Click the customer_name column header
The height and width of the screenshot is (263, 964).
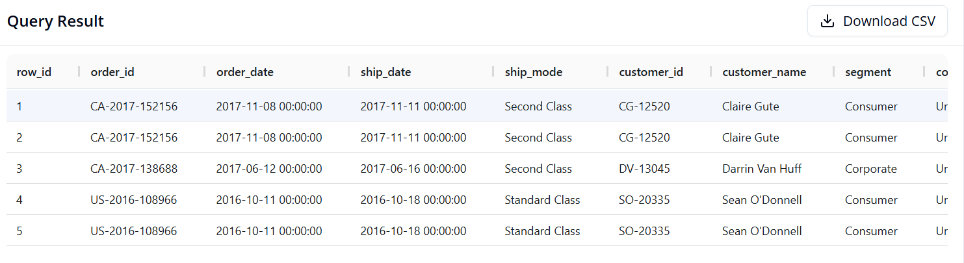[x=764, y=72]
